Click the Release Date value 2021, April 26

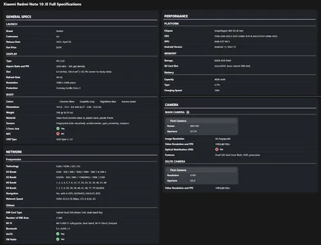pos(64,42)
